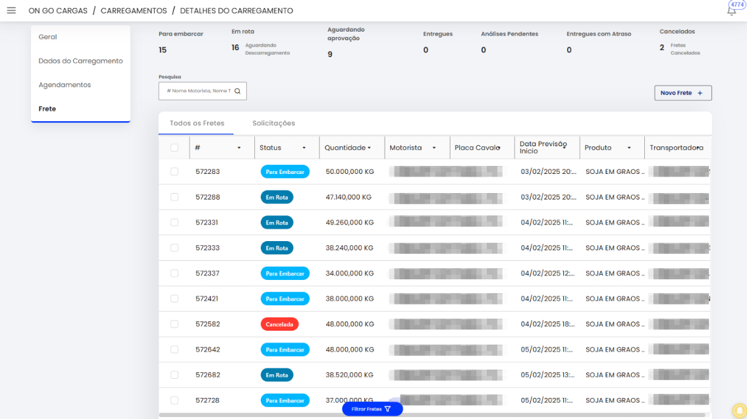Check the box for freight 572283
Image resolution: width=747 pixels, height=419 pixels.
coord(175,171)
